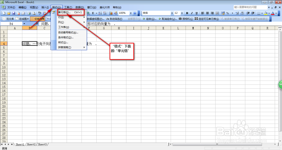Run the Spelling check icon

(x=40, y=13)
